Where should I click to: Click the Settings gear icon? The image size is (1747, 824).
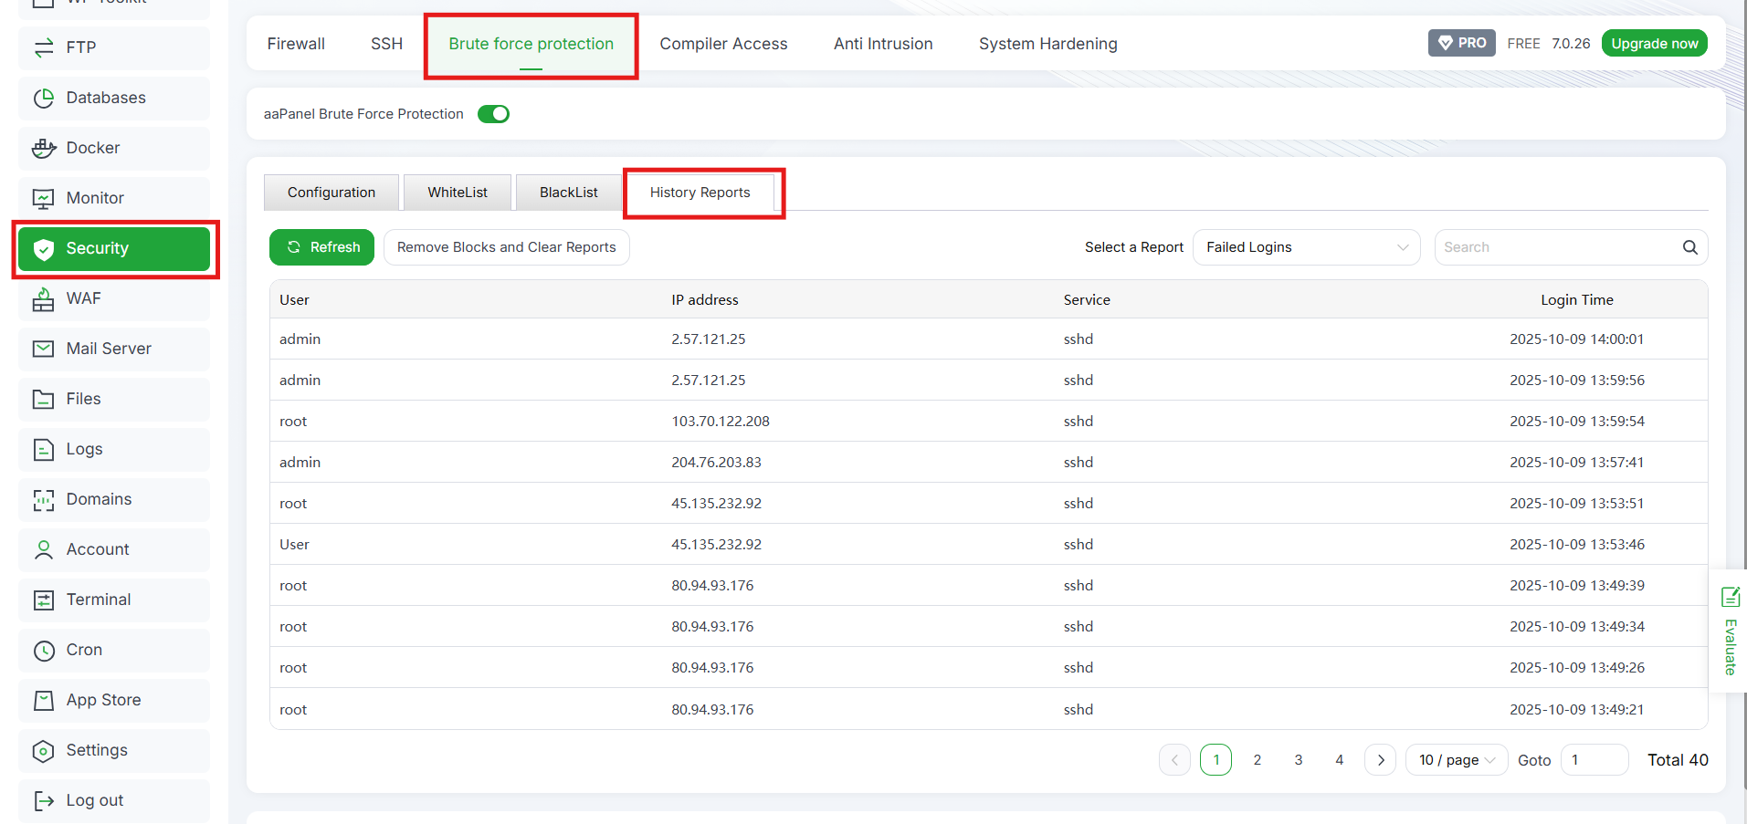(x=43, y=750)
